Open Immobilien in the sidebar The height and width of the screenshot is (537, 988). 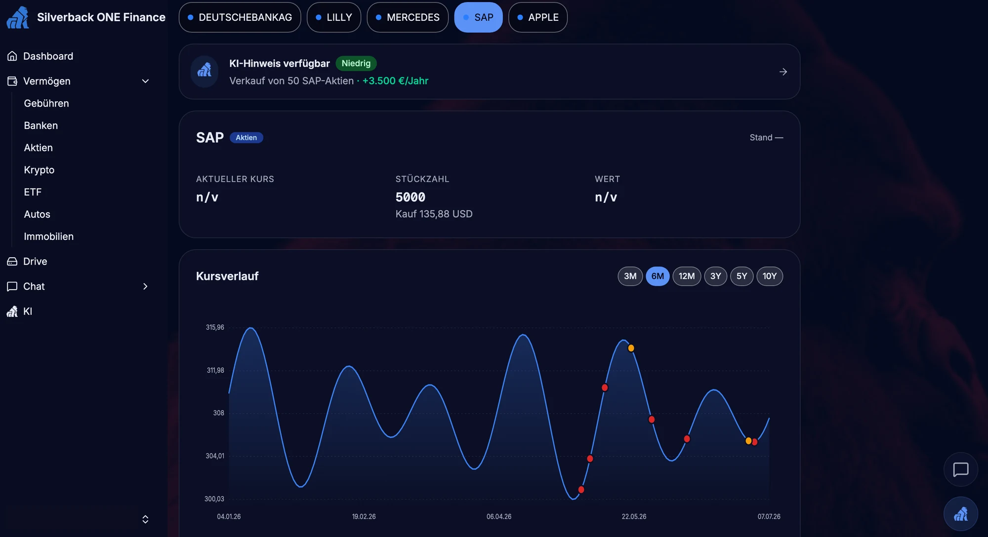click(x=49, y=237)
